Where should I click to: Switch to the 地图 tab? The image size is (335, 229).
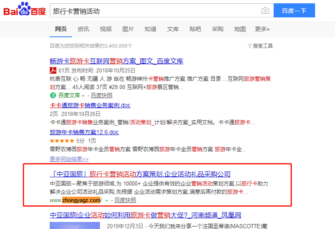coord(240,29)
